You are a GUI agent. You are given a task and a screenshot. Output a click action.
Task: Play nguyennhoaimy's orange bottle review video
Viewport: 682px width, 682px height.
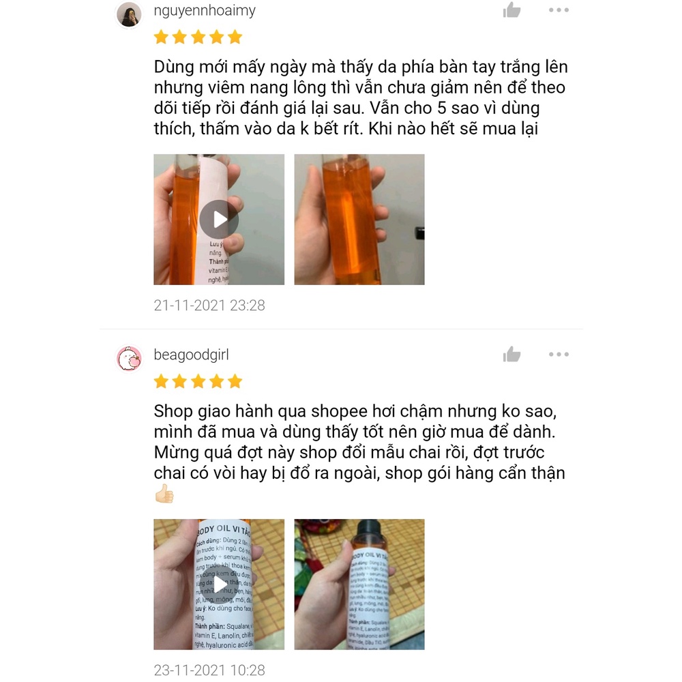point(219,219)
